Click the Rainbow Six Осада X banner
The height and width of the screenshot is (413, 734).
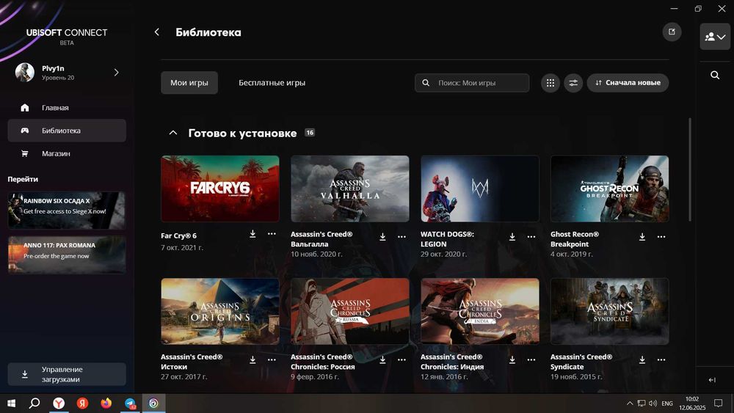pyautogui.click(x=67, y=210)
